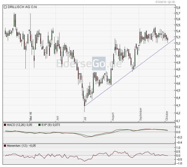
Task: Click the 4,1 price axis value
Action: pyautogui.click(x=178, y=121)
